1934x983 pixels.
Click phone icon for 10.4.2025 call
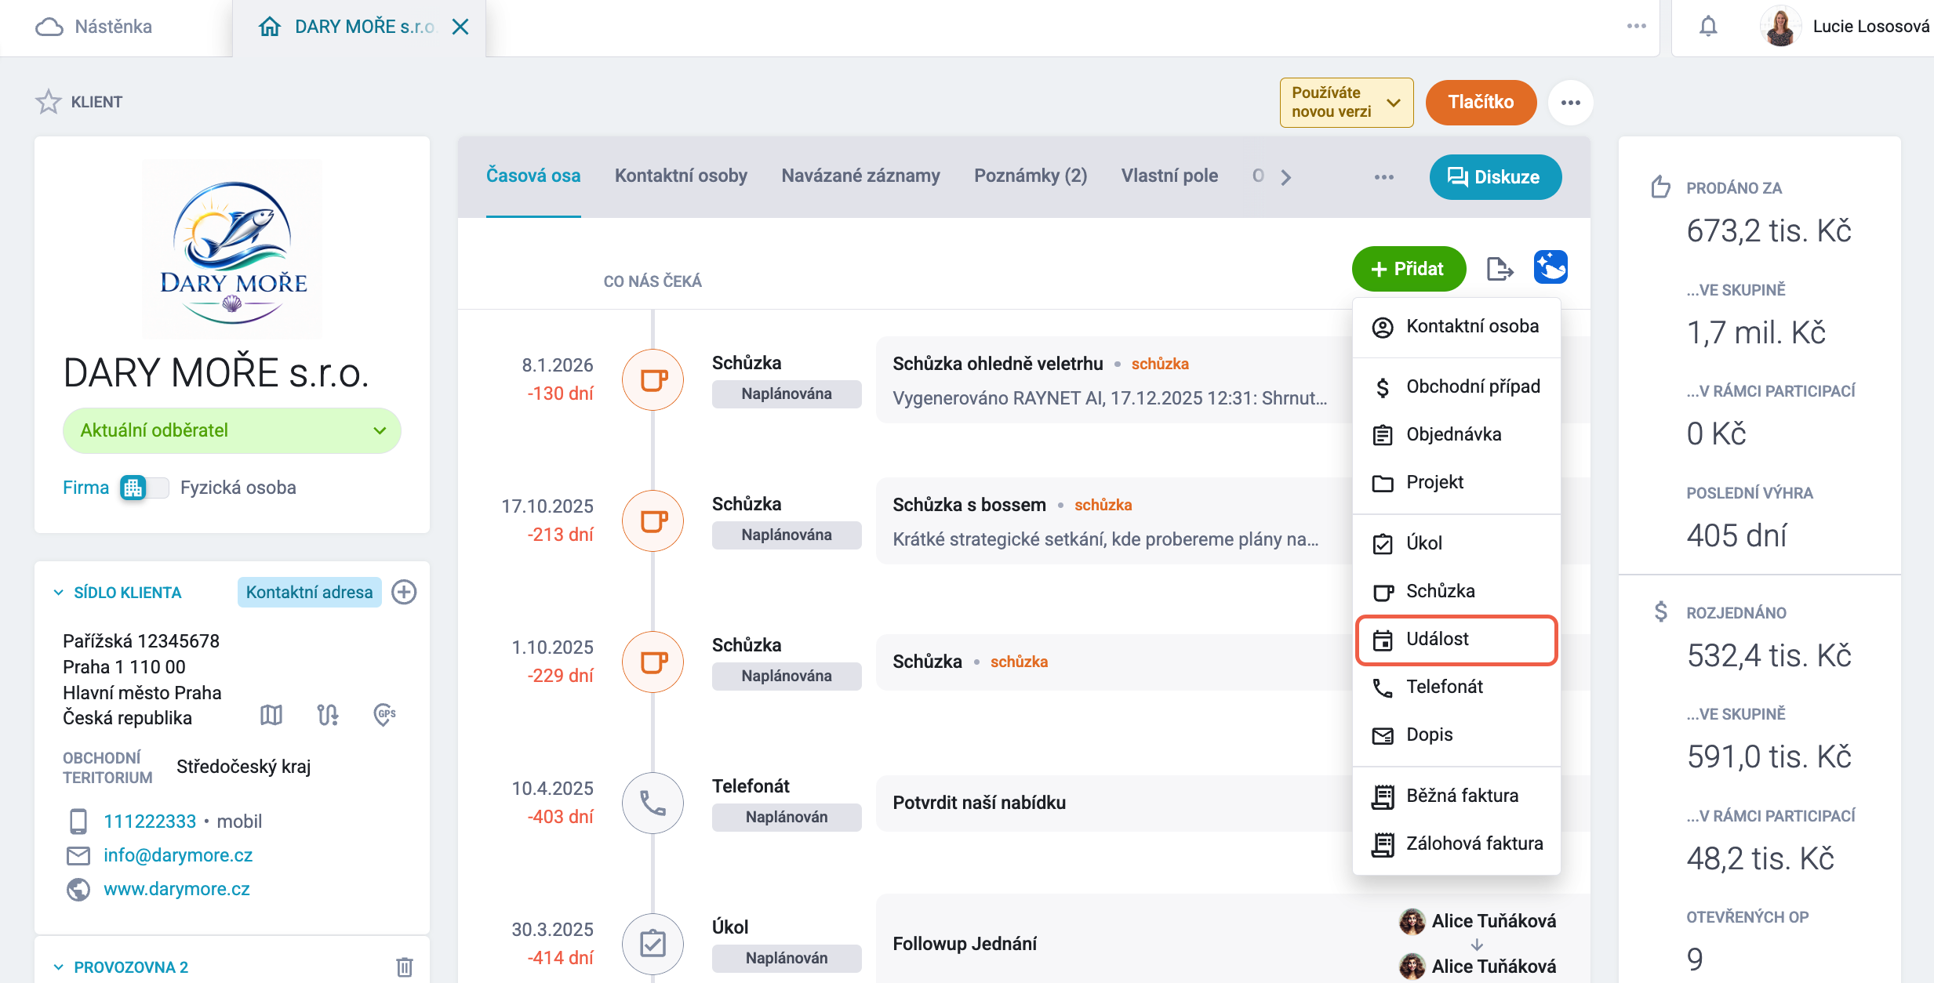point(653,803)
